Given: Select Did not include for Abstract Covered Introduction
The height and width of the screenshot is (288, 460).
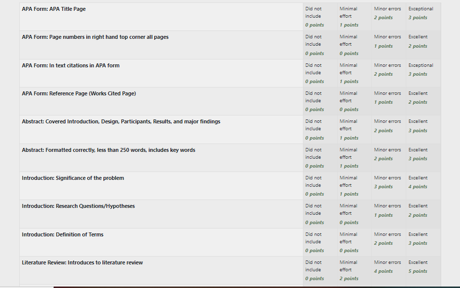Looking at the screenshot, I should click(x=320, y=129).
